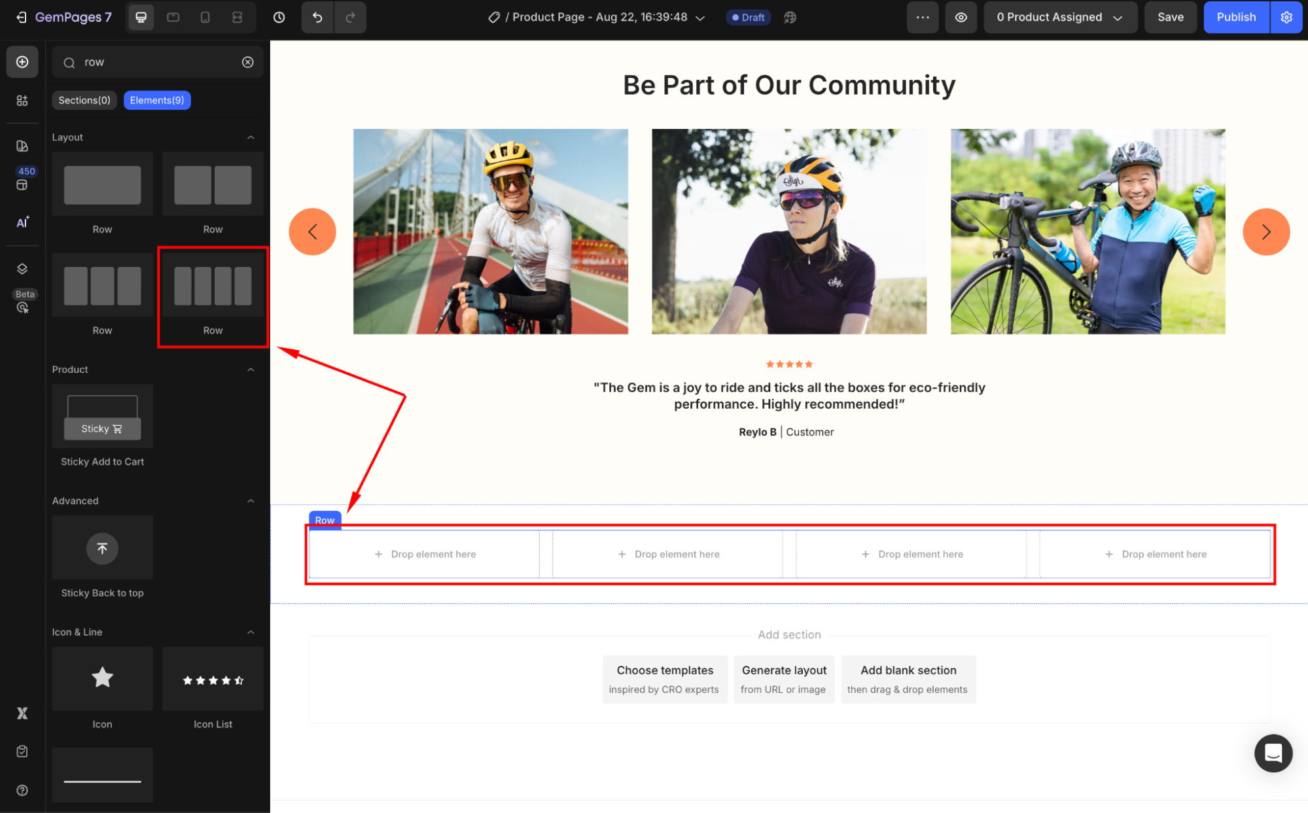This screenshot has width=1308, height=813.
Task: Switch to mobile device view icon
Action: (x=205, y=18)
